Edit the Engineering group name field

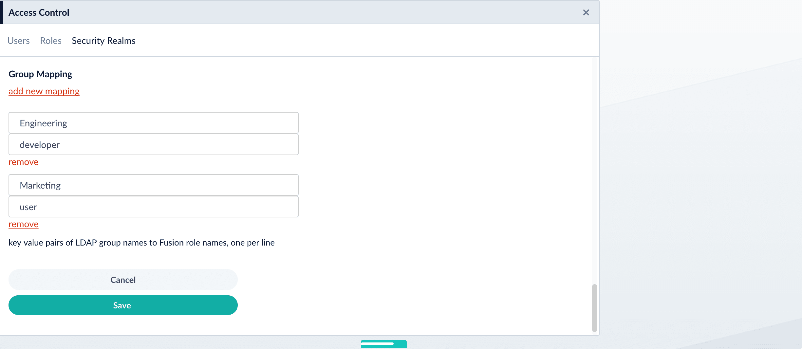[154, 123]
